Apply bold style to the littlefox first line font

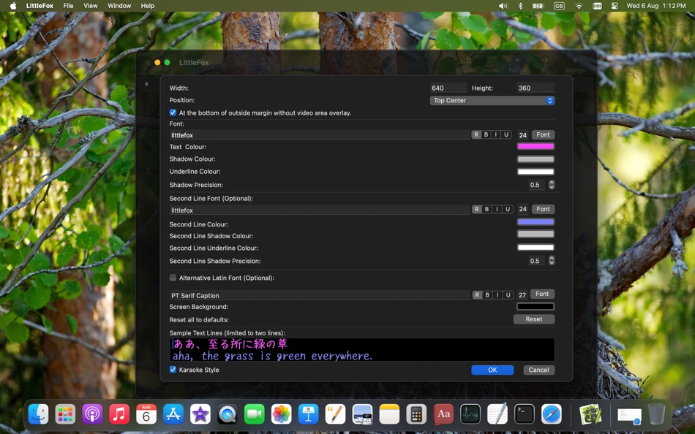(486, 134)
